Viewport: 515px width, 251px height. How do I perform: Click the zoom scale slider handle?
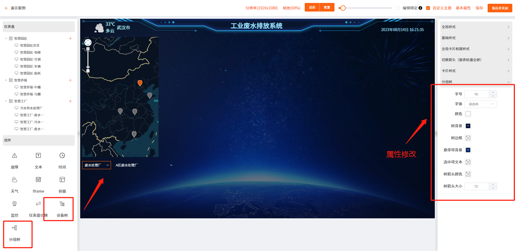(343, 8)
